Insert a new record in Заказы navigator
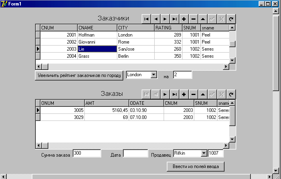281x179 pixels. click(184, 95)
